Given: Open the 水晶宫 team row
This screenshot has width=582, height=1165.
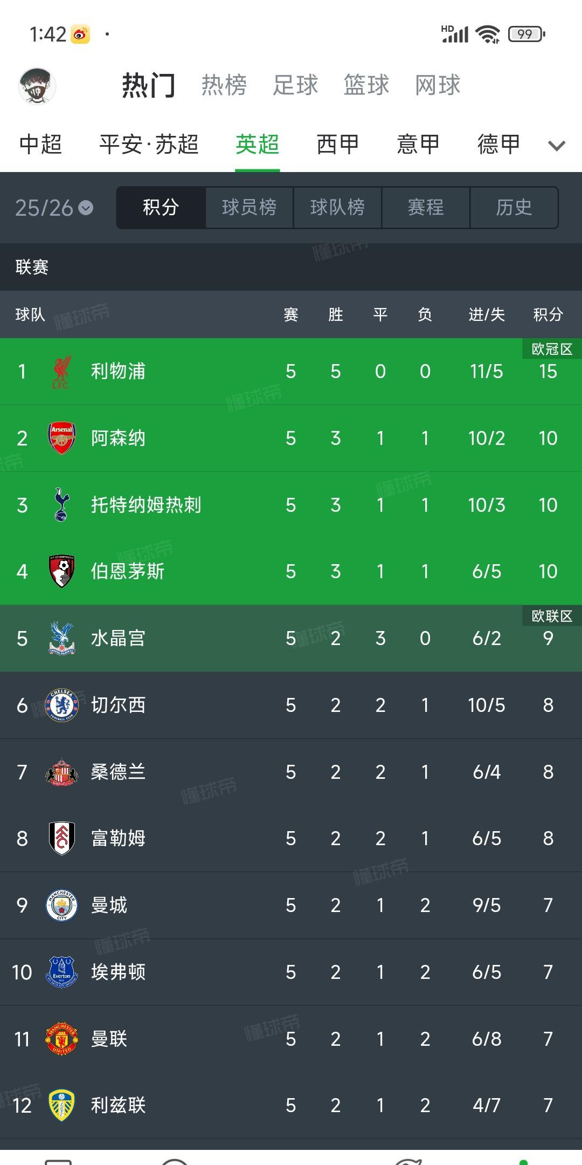Looking at the screenshot, I should click(291, 638).
